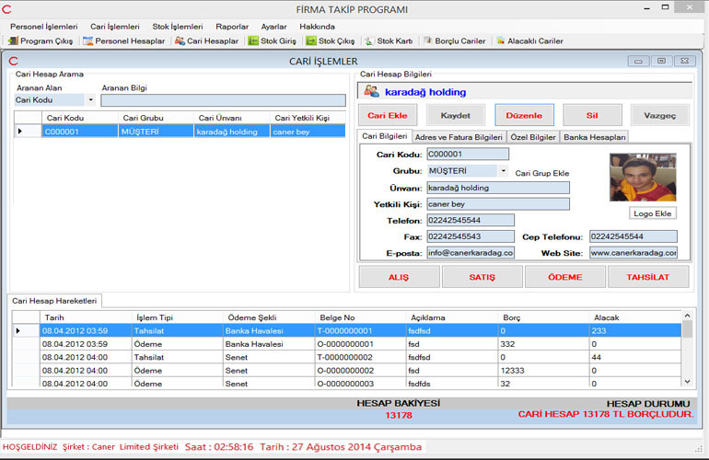Open the Raporlar menu
Screen dimensions: 709x460
[x=232, y=27]
